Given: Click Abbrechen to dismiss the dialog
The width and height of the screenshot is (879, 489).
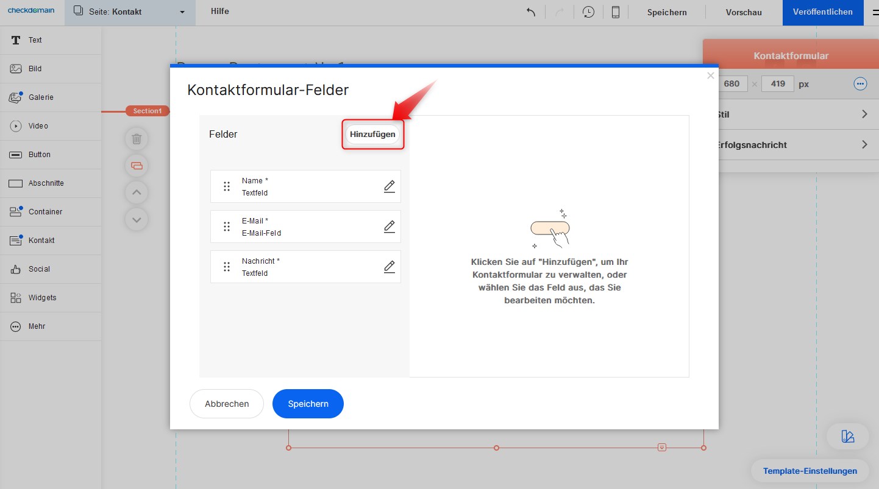Looking at the screenshot, I should click(226, 404).
